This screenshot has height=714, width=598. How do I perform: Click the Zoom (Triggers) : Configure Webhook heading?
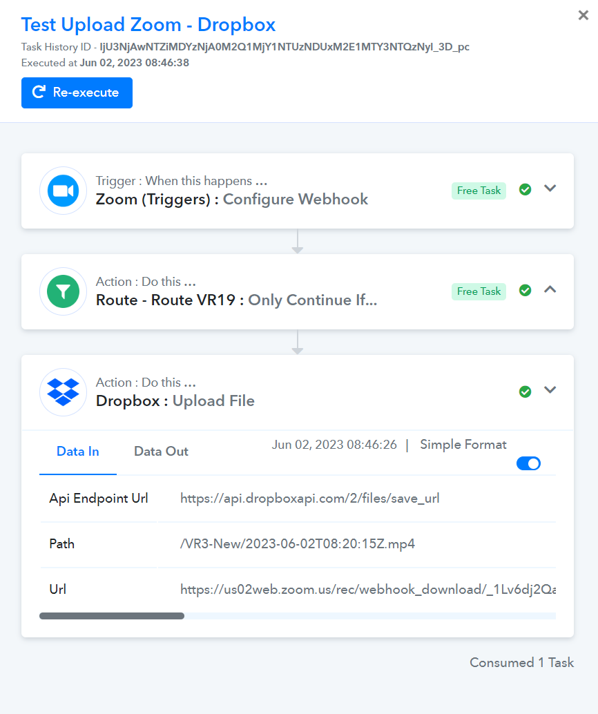232,200
